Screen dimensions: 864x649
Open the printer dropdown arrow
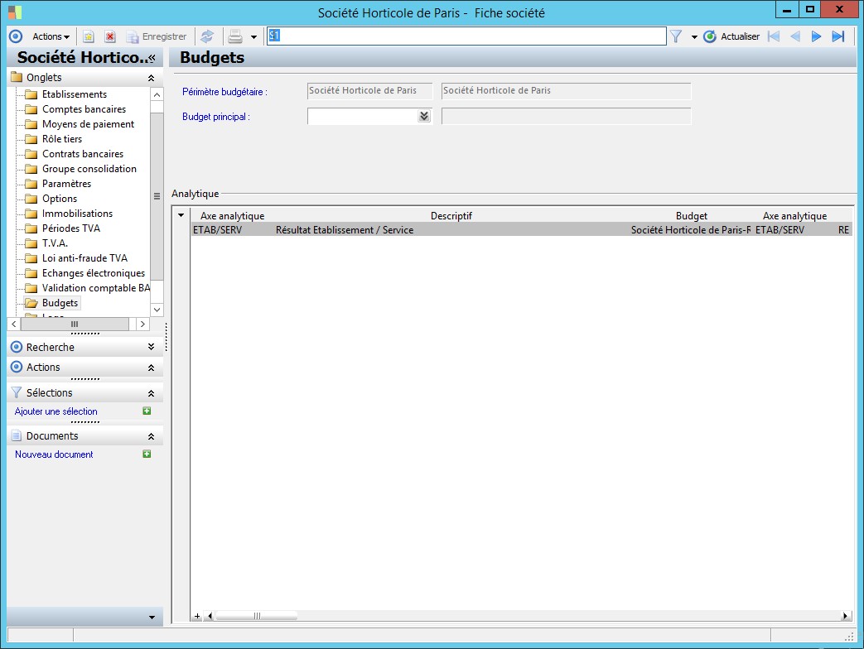tap(254, 37)
